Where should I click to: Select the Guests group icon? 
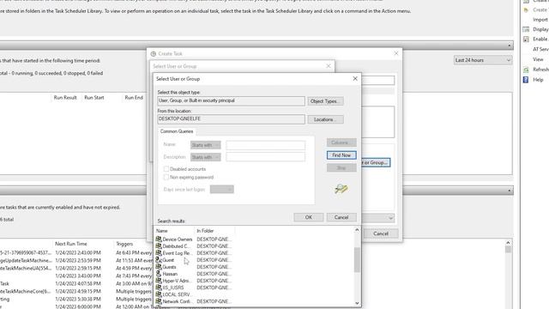point(159,267)
